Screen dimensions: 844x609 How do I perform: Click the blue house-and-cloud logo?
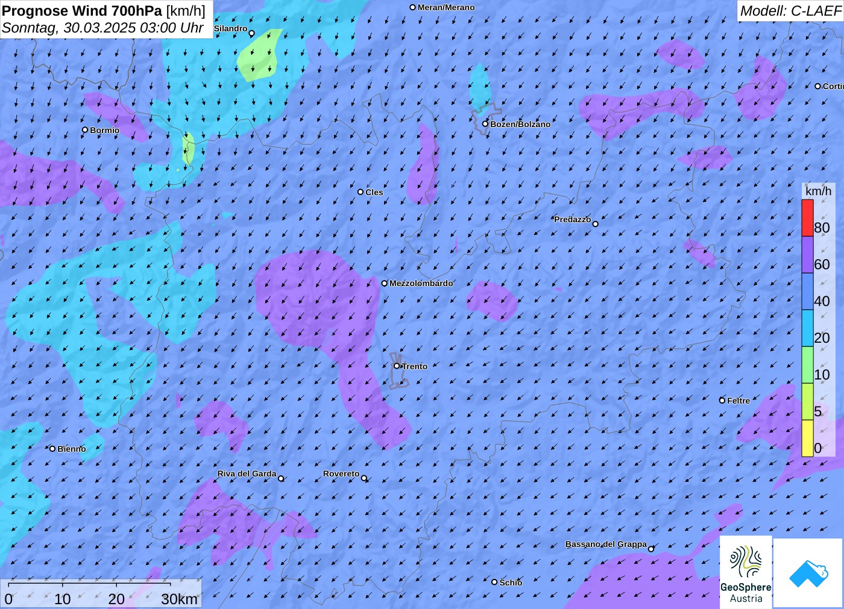tap(808, 573)
